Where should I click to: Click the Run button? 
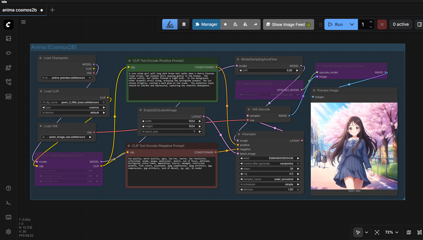pyautogui.click(x=336, y=24)
